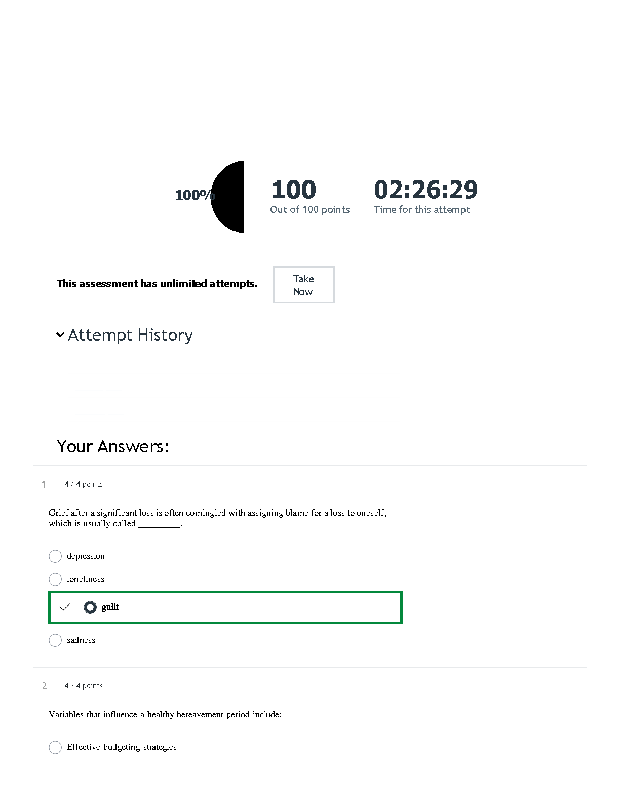Click the black half-circle score gauge
This screenshot has width=620, height=803.
pos(229,197)
